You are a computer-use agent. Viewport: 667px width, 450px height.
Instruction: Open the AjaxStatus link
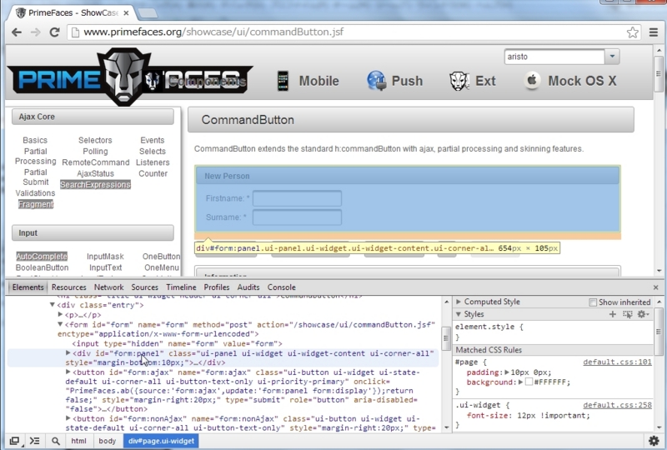click(x=95, y=173)
